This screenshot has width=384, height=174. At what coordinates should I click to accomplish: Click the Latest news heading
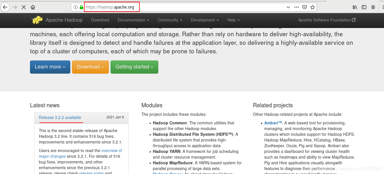click(45, 105)
